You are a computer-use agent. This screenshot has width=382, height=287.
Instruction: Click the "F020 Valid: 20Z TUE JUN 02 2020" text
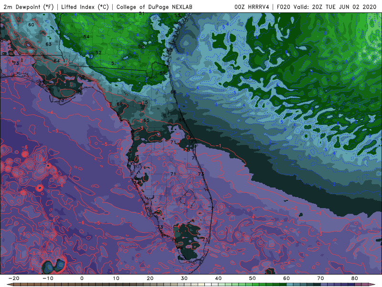point(327,7)
